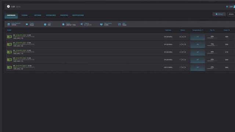Click the 429.10 MH/s hashrate value
The height and width of the screenshot is (132, 235).
coord(168,67)
